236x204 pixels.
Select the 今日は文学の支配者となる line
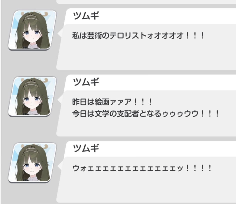[145, 113]
